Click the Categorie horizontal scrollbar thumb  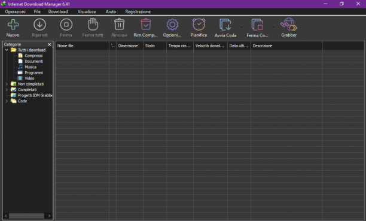click(x=26, y=216)
